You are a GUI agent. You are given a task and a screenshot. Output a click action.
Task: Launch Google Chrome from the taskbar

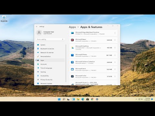pyautogui.click(x=92, y=99)
